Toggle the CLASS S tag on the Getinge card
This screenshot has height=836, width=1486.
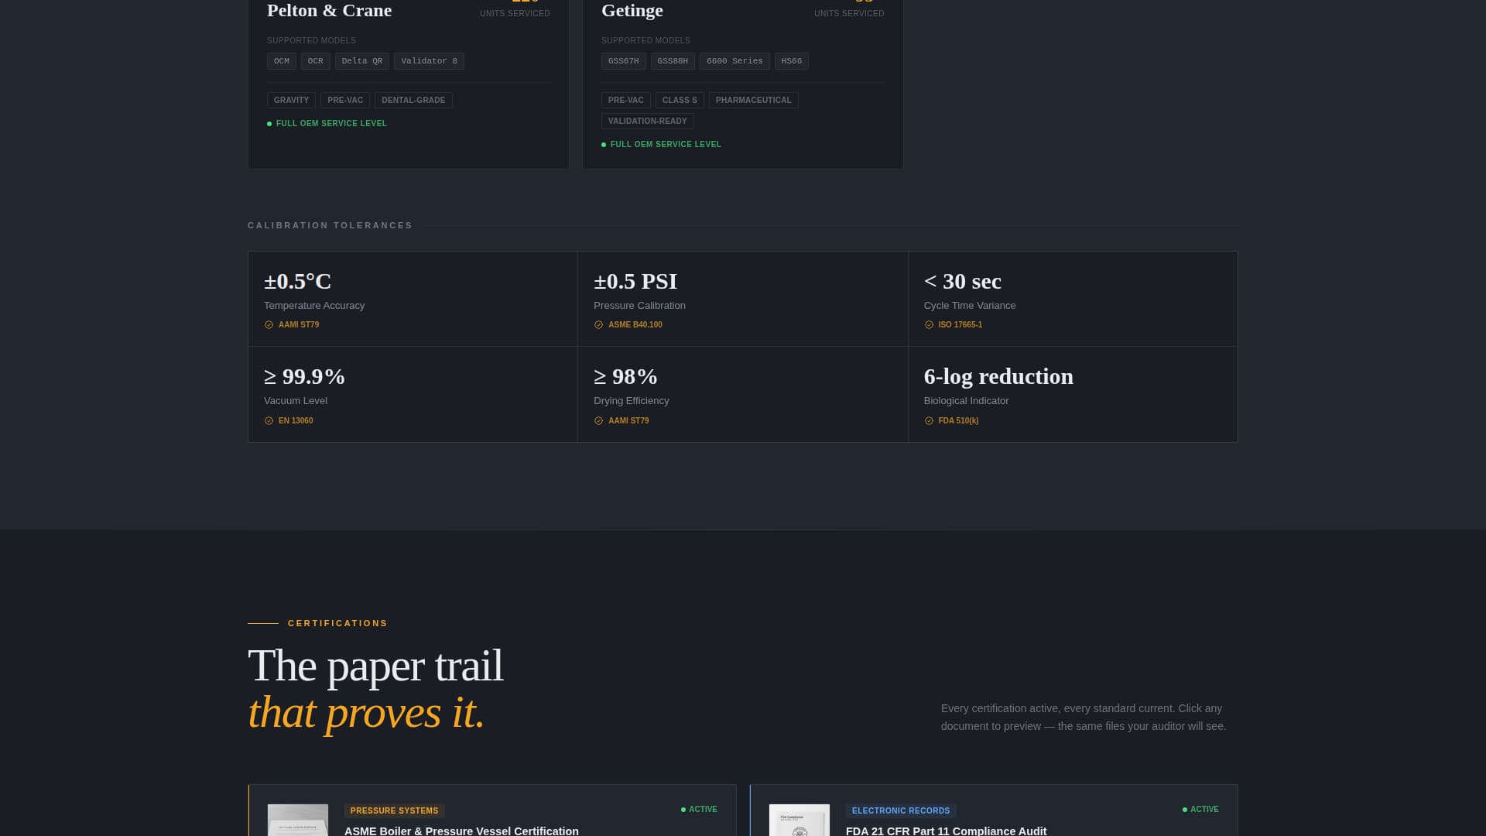pos(680,100)
